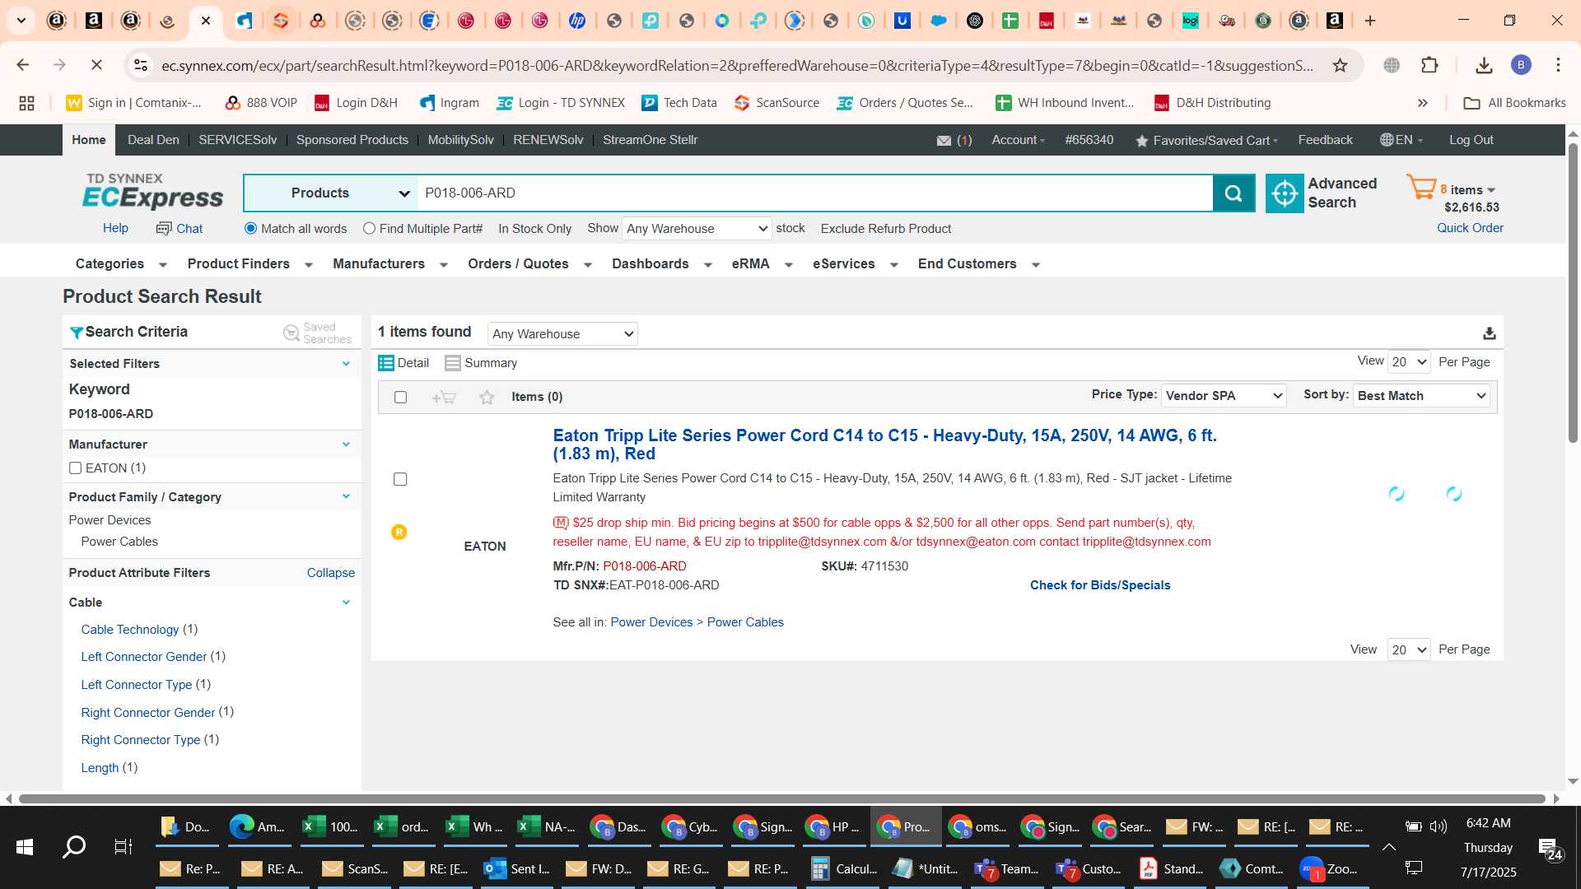Toggle Exclude Refurb Product option

(x=885, y=229)
